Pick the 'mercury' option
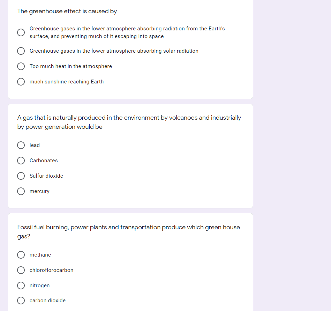Screen dimensions: 331x311 click(x=21, y=191)
